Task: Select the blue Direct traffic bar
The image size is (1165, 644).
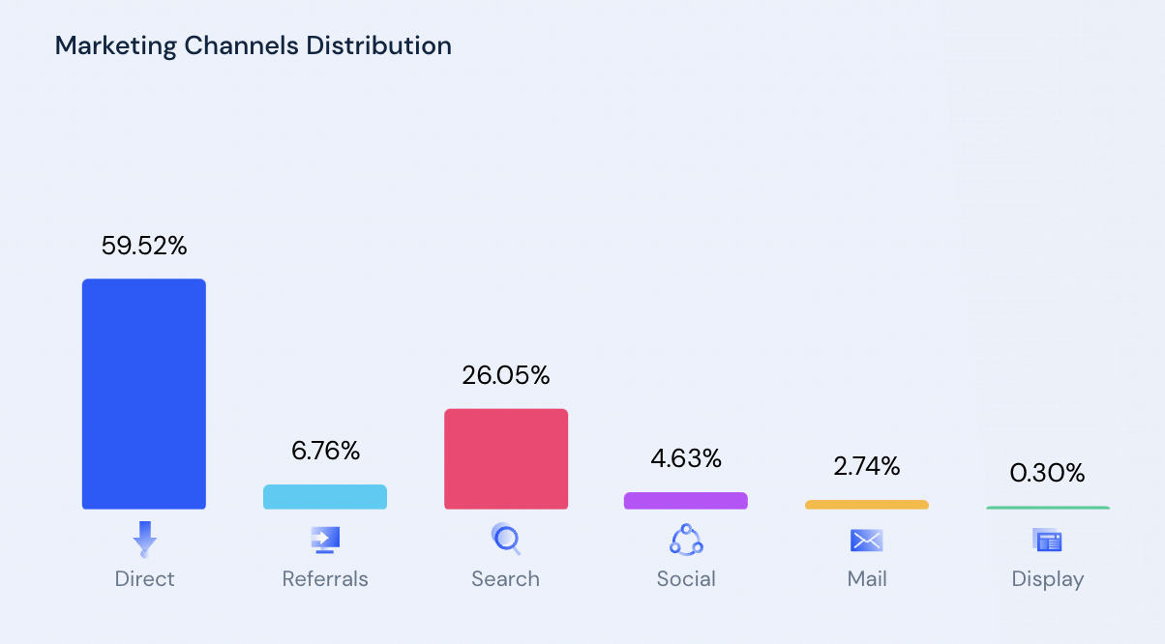Action: pyautogui.click(x=144, y=394)
